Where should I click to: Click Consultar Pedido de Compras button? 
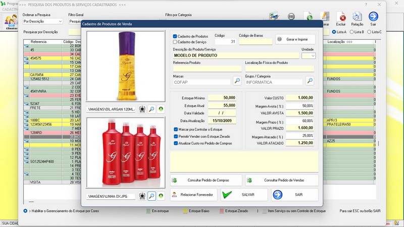pyautogui.click(x=206, y=180)
